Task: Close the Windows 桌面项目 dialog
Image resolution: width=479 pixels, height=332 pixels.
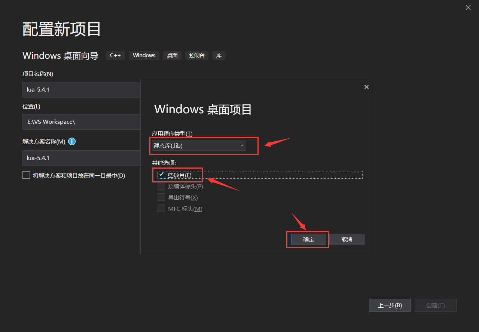Action: (366, 87)
